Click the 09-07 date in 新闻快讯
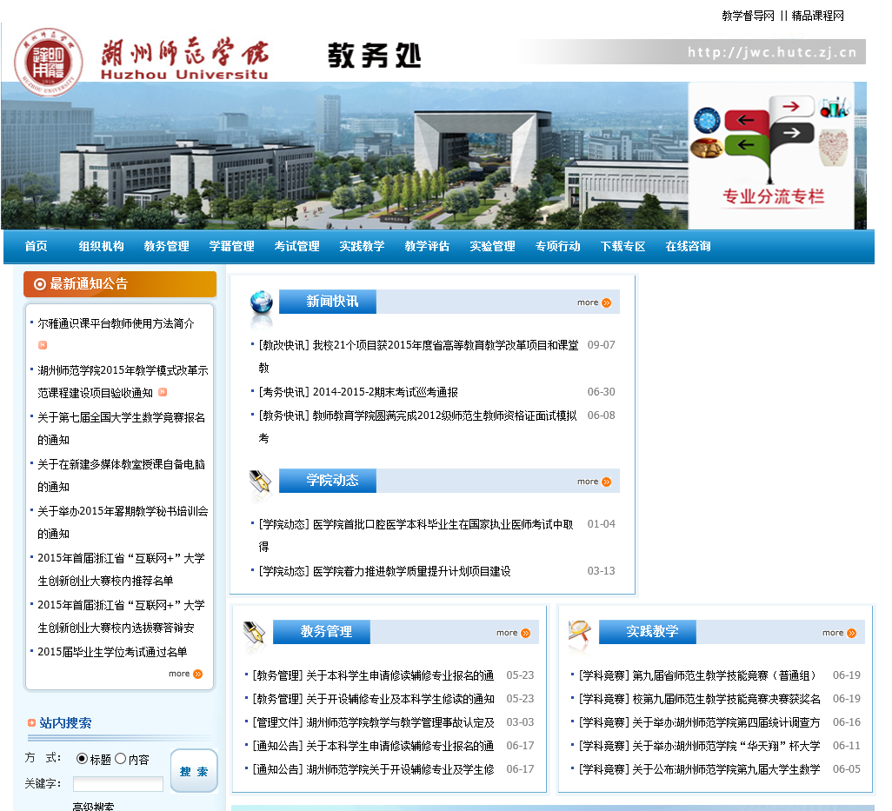Screen dimensions: 892x811 602,345
